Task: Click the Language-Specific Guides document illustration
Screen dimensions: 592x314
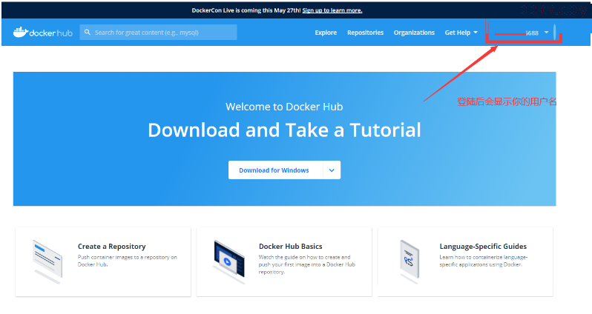Action: tap(410, 261)
